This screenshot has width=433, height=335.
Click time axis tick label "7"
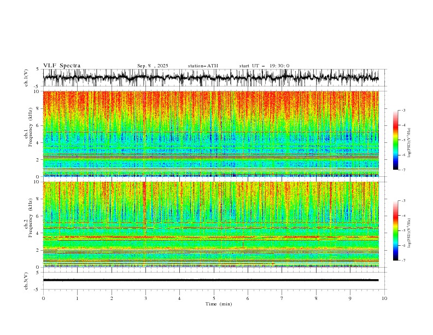click(x=282, y=298)
